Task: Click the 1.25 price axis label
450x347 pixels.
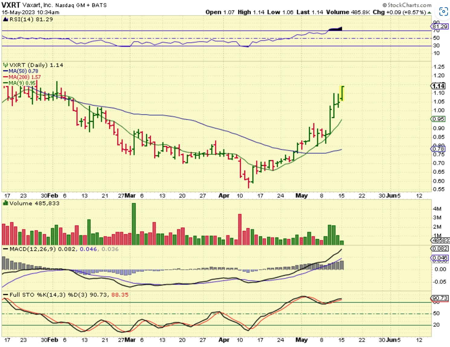Action: (x=439, y=67)
